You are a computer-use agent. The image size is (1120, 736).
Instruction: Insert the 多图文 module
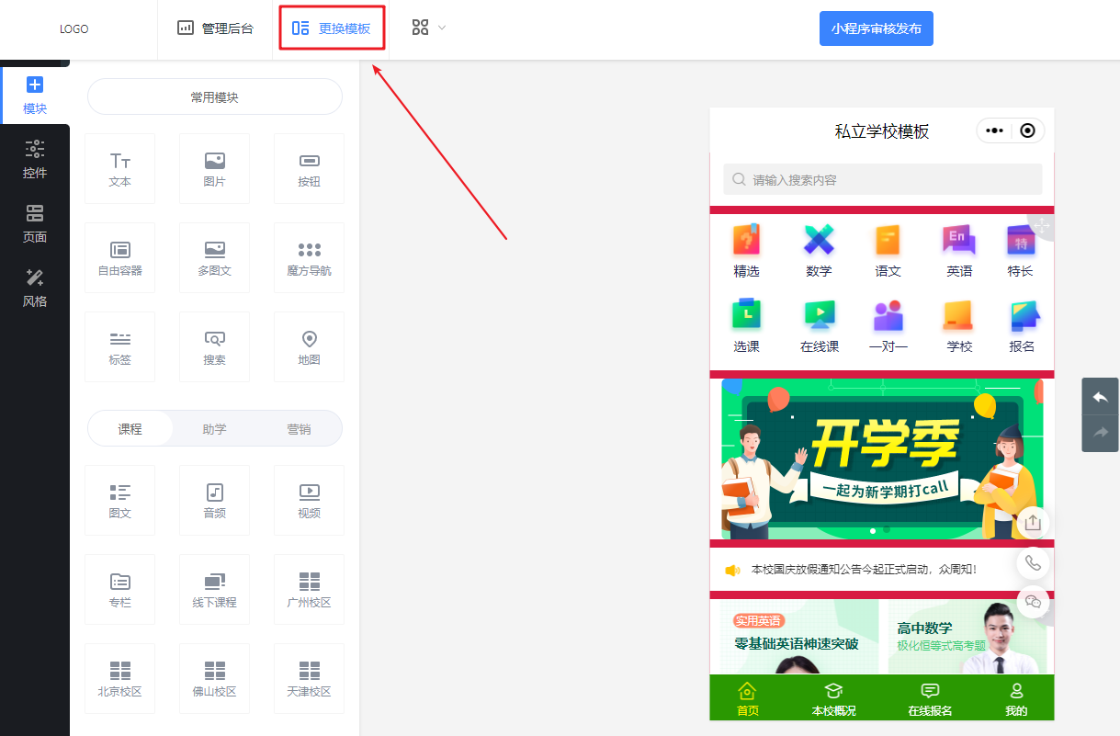coord(214,258)
